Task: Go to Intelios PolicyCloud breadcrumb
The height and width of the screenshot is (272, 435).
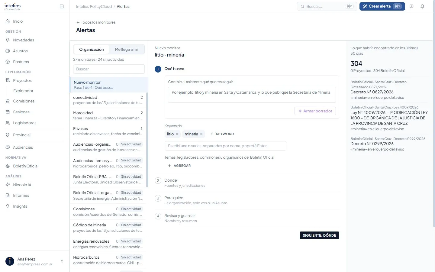Action: (x=94, y=7)
